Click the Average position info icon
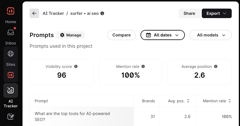The height and width of the screenshot is (126, 240). point(216,67)
